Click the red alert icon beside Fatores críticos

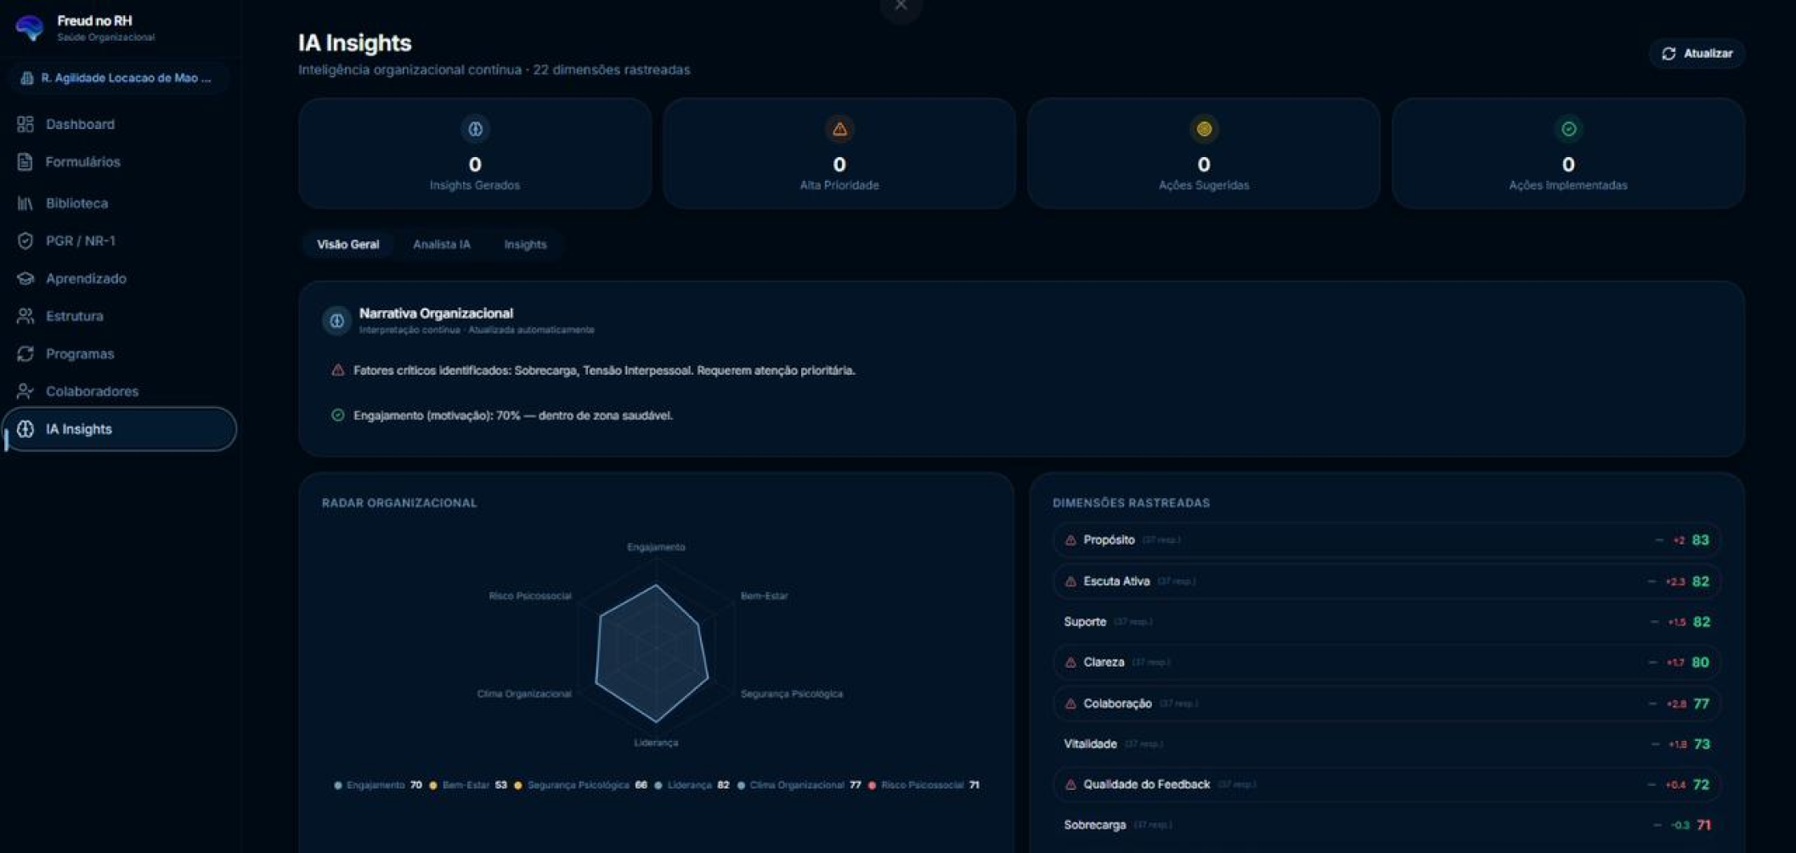coord(337,370)
